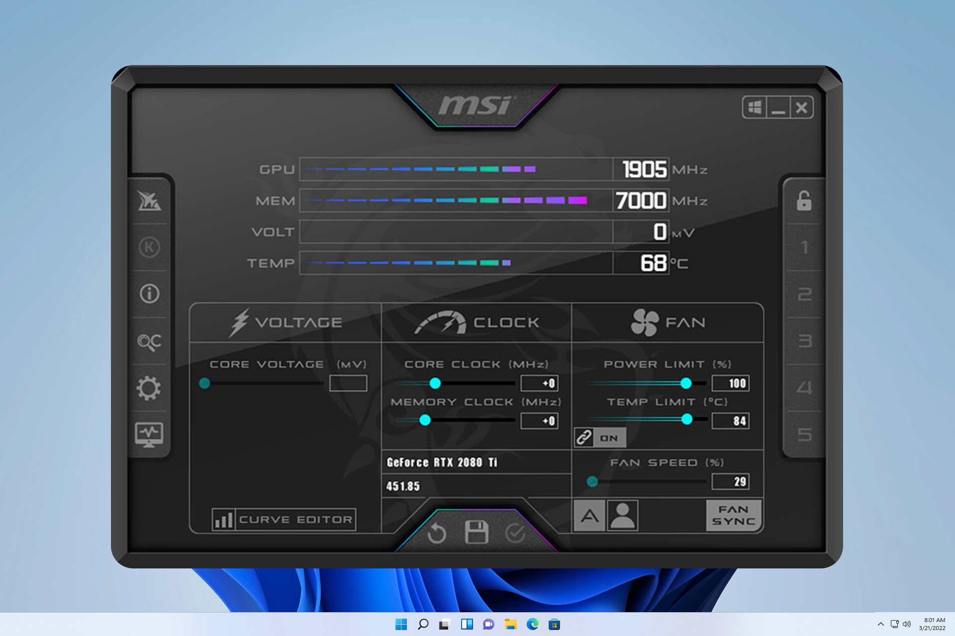Screen dimensions: 955x636
Task: Select profile slot 3
Action: coord(804,341)
